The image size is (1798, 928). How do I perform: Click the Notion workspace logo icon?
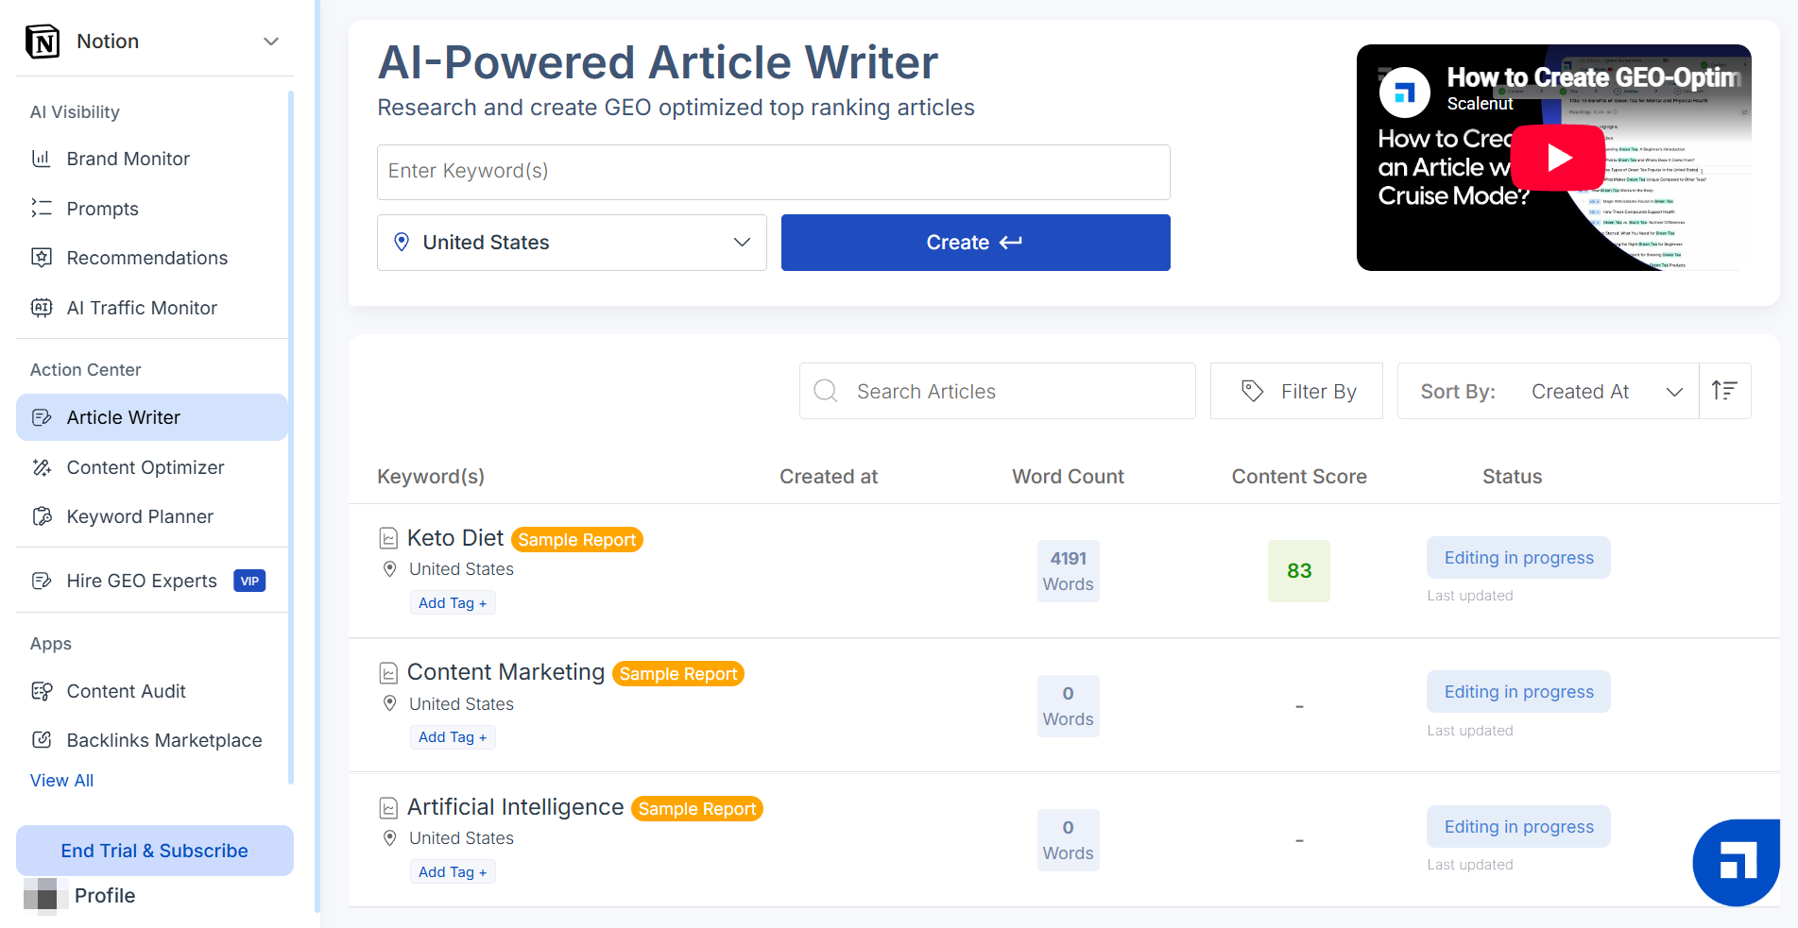[x=43, y=42]
